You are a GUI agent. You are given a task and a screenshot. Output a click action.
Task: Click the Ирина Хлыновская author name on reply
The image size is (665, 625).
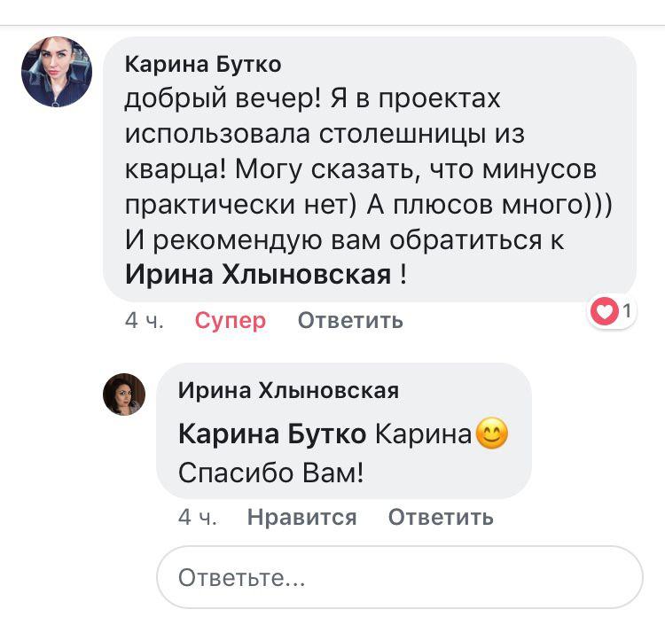tap(288, 390)
